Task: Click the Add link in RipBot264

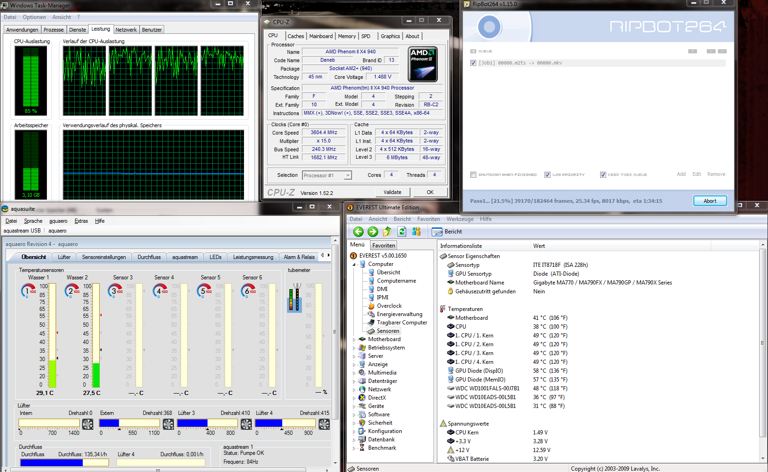Action: 681,175
